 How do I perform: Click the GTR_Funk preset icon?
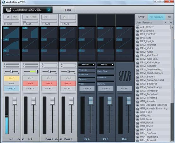(137, 112)
